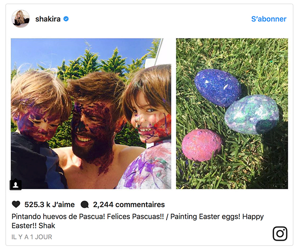Click the heart like icon

(x=16, y=204)
